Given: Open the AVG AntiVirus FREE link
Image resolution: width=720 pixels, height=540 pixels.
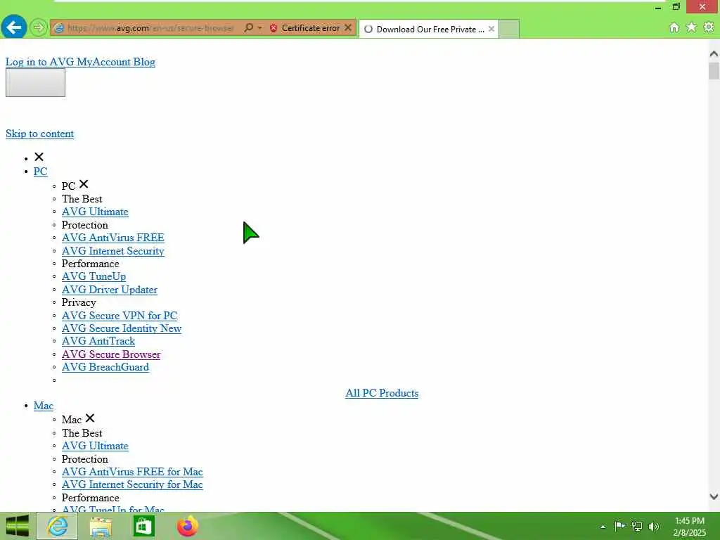Looking at the screenshot, I should (113, 238).
